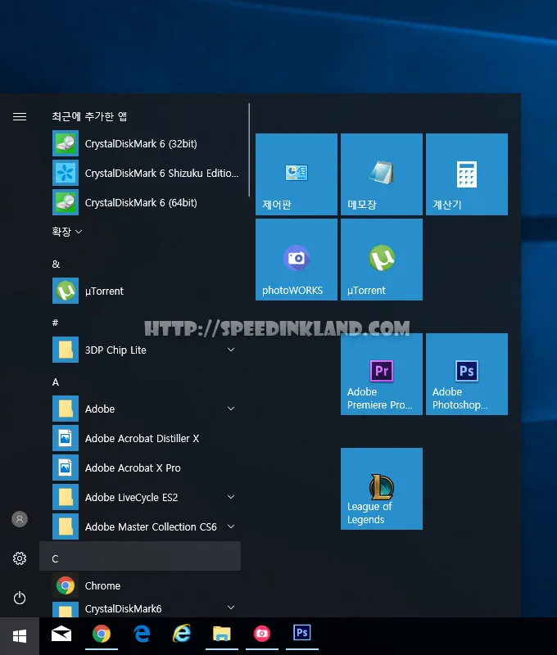Click the Power button icon
The width and height of the screenshot is (557, 655).
pos(20,598)
